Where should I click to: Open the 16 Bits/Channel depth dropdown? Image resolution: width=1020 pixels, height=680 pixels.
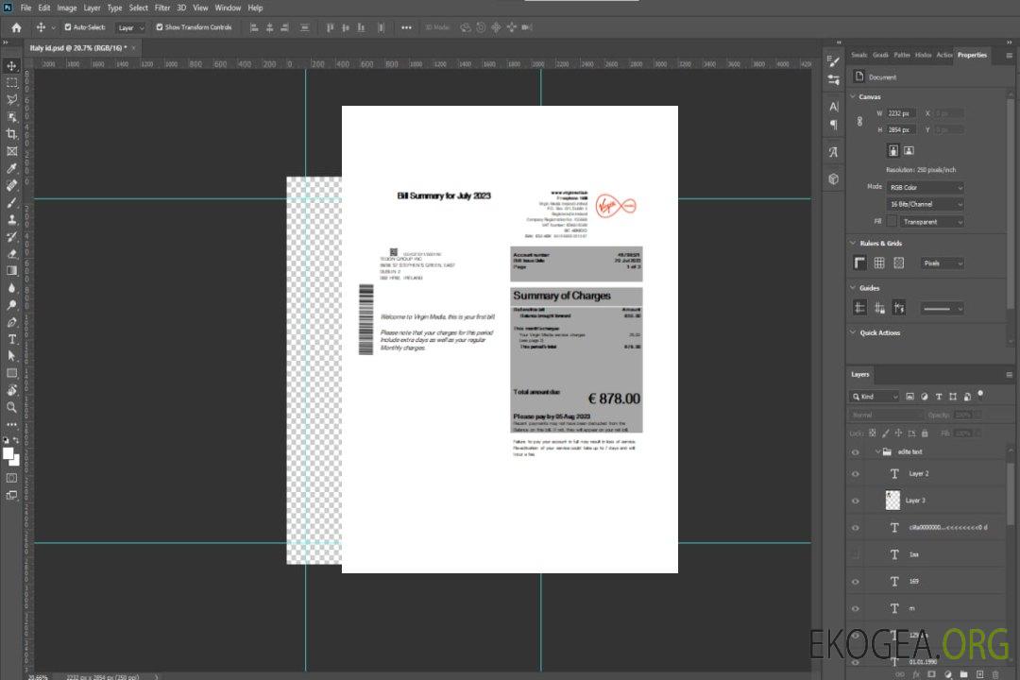(x=926, y=204)
